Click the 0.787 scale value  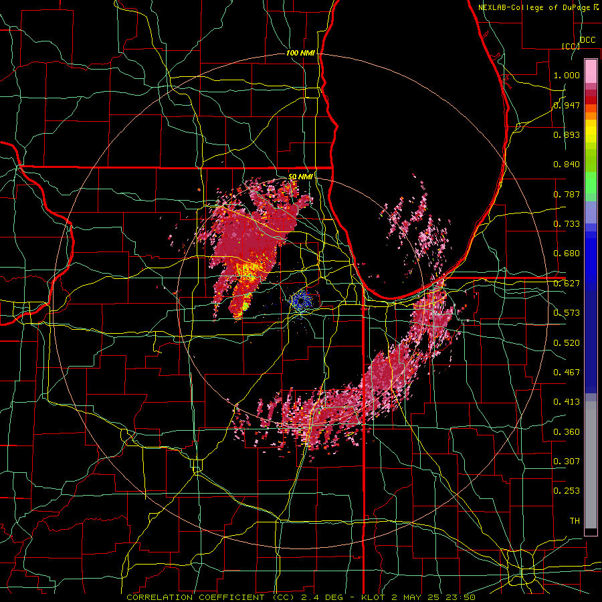coord(567,194)
